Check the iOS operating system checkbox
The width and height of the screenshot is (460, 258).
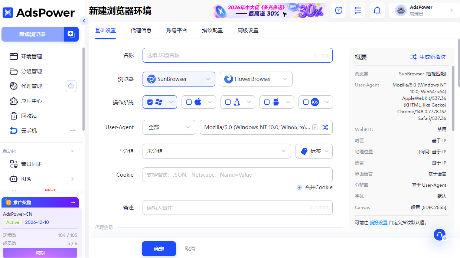[x=306, y=102]
